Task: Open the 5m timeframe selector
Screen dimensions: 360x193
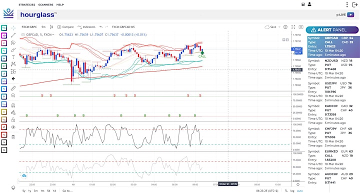Action: [x=43, y=27]
